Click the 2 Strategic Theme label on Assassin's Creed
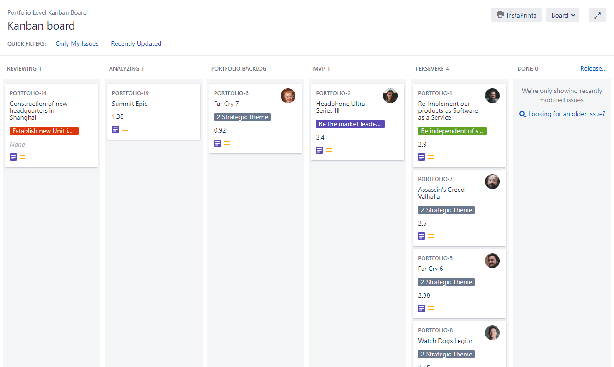This screenshot has width=614, height=367. [446, 209]
